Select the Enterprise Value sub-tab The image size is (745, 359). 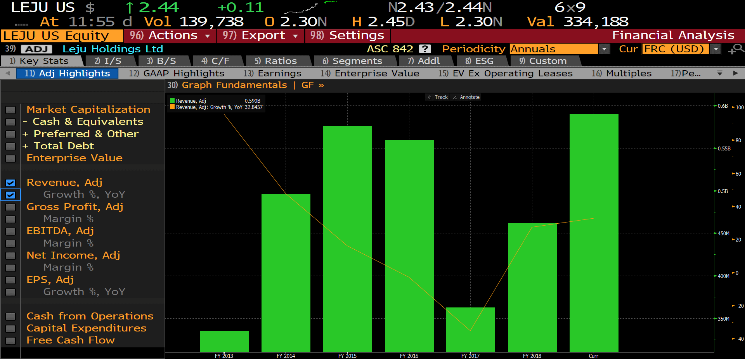[x=370, y=73]
